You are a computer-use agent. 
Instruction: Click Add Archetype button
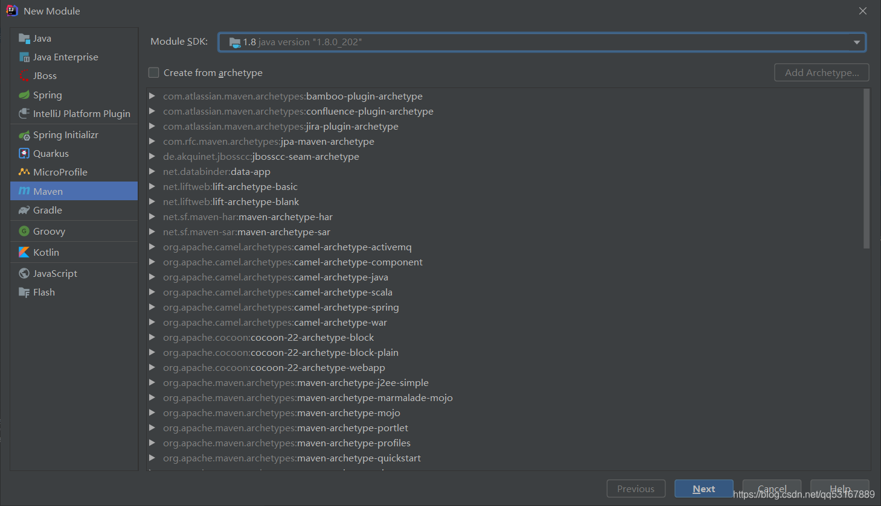(x=822, y=73)
